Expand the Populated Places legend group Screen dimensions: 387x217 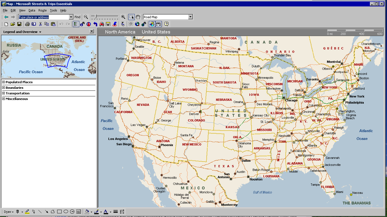[4, 82]
